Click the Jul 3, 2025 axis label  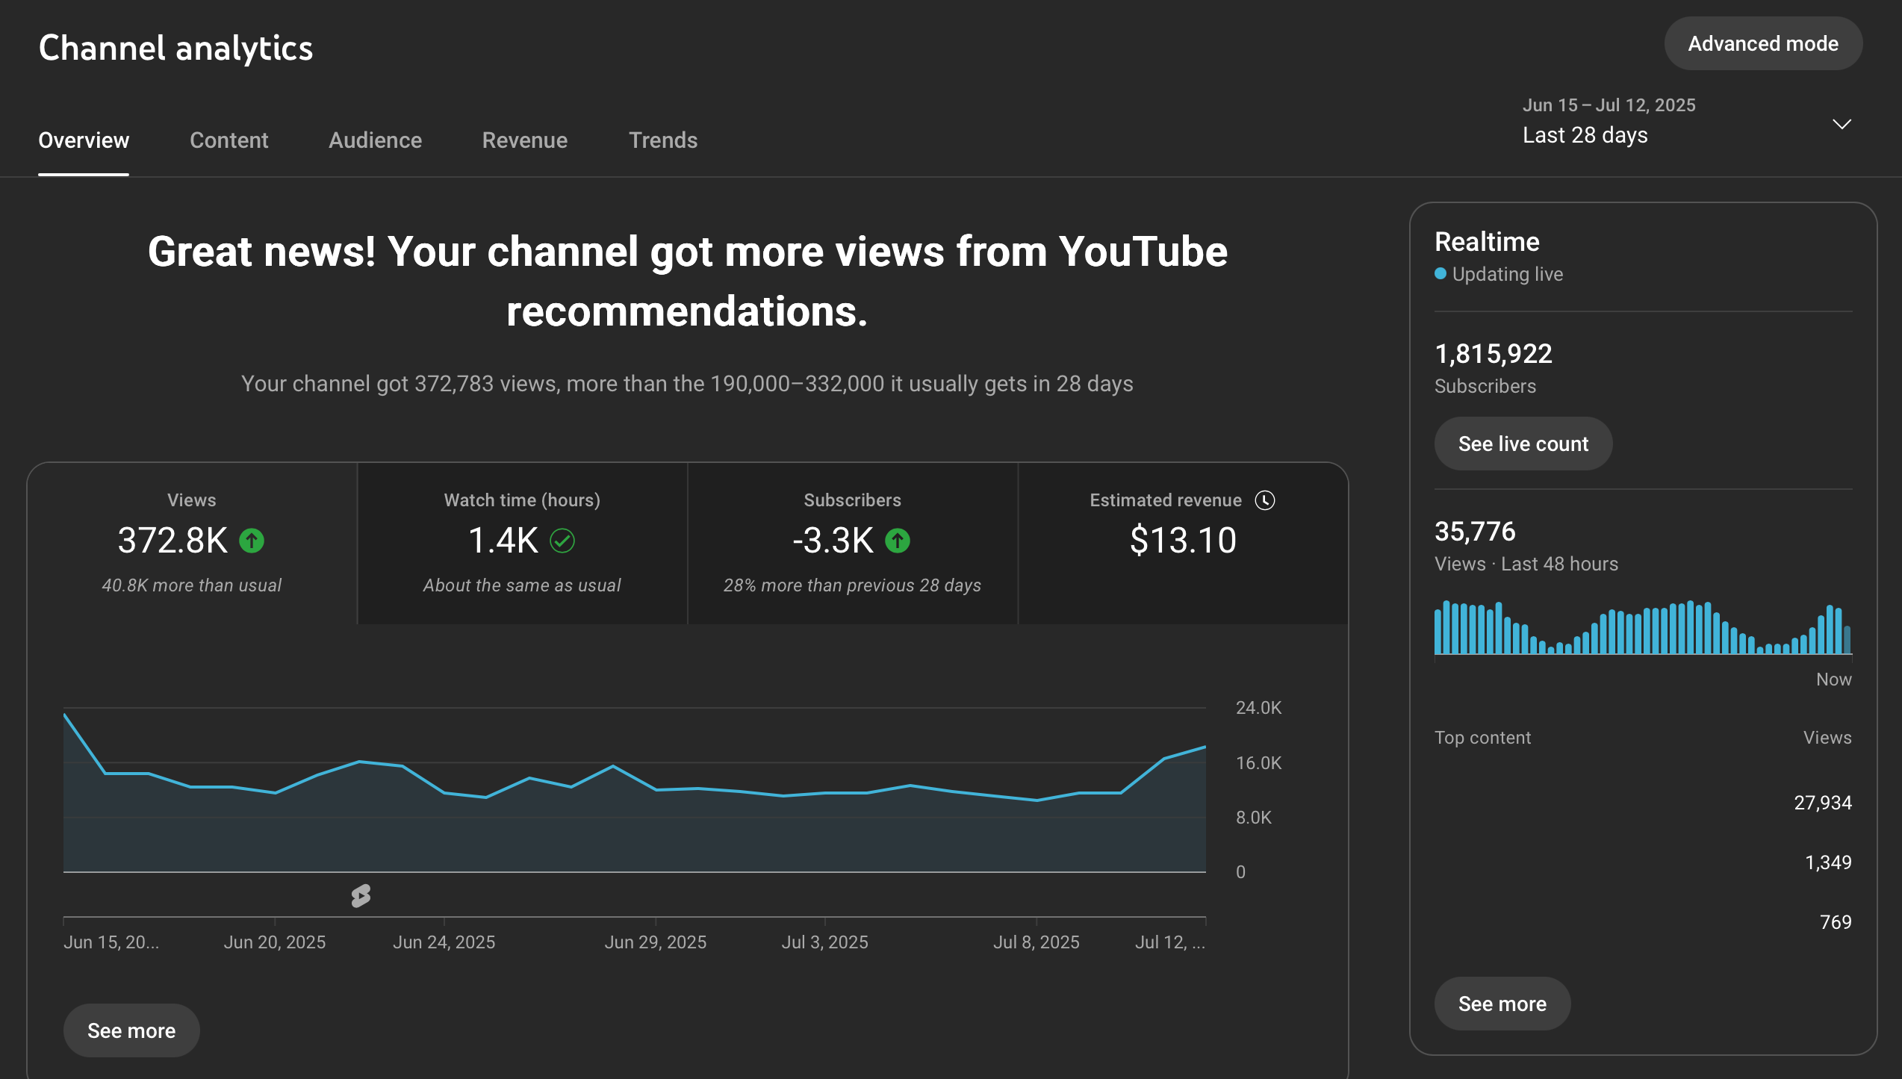point(825,942)
